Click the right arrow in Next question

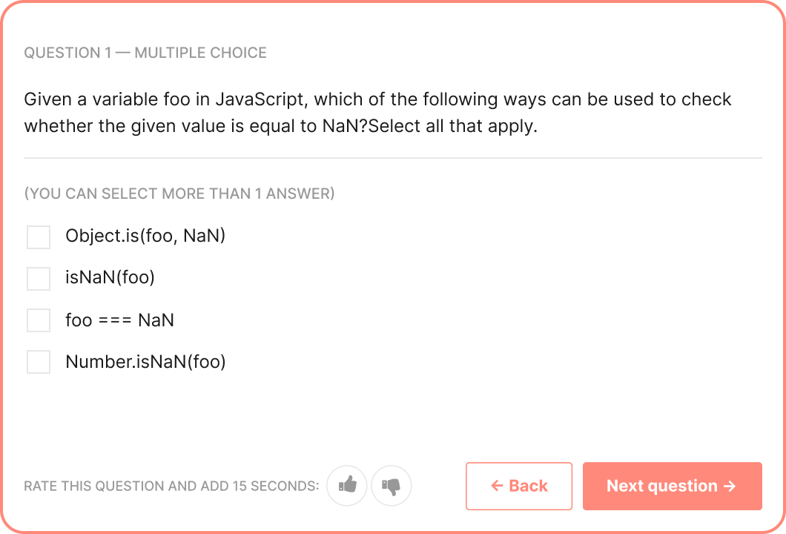pos(730,486)
